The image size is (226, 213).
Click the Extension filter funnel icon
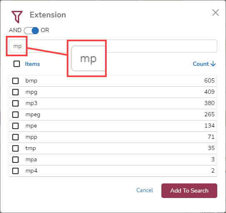[17, 17]
